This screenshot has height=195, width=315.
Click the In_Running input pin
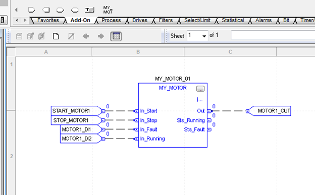[136, 139]
